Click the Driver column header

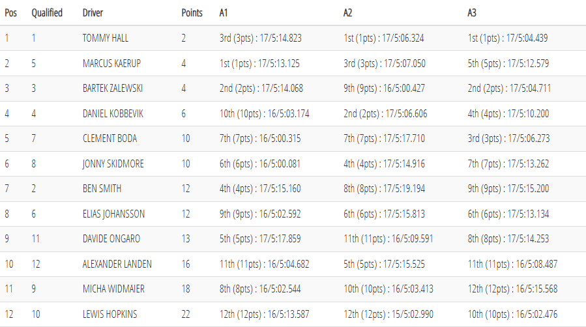coord(93,13)
